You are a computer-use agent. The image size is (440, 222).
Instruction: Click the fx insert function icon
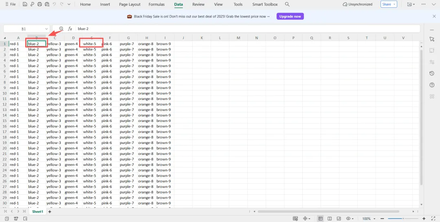[70, 28]
